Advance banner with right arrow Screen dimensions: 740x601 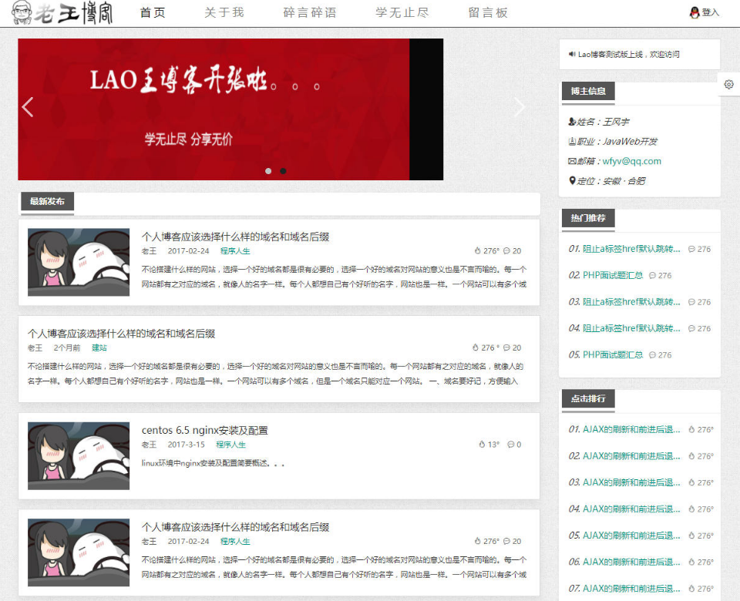[x=519, y=107]
